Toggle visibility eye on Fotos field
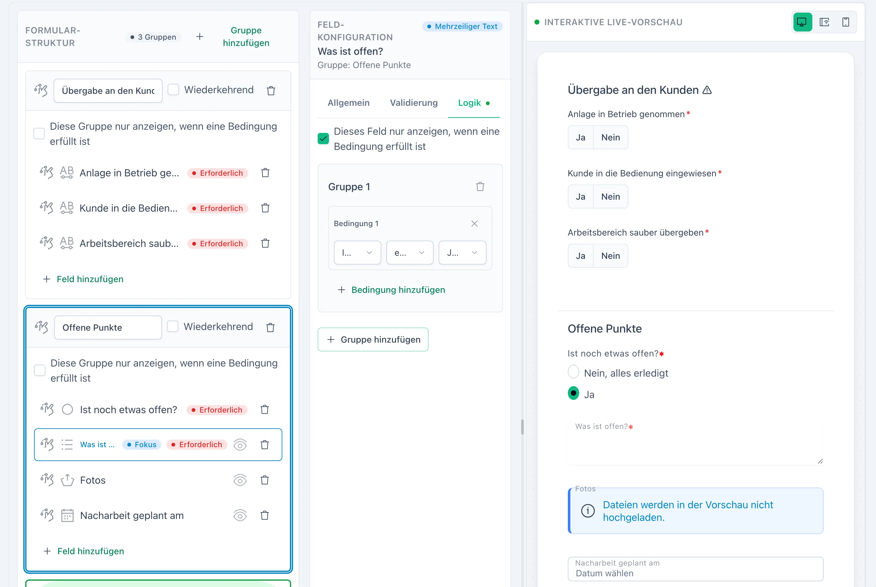This screenshot has height=587, width=876. pyautogui.click(x=240, y=480)
